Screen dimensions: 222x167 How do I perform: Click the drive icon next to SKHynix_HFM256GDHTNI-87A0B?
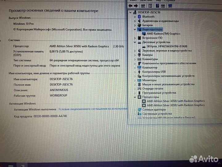[x=144, y=47]
